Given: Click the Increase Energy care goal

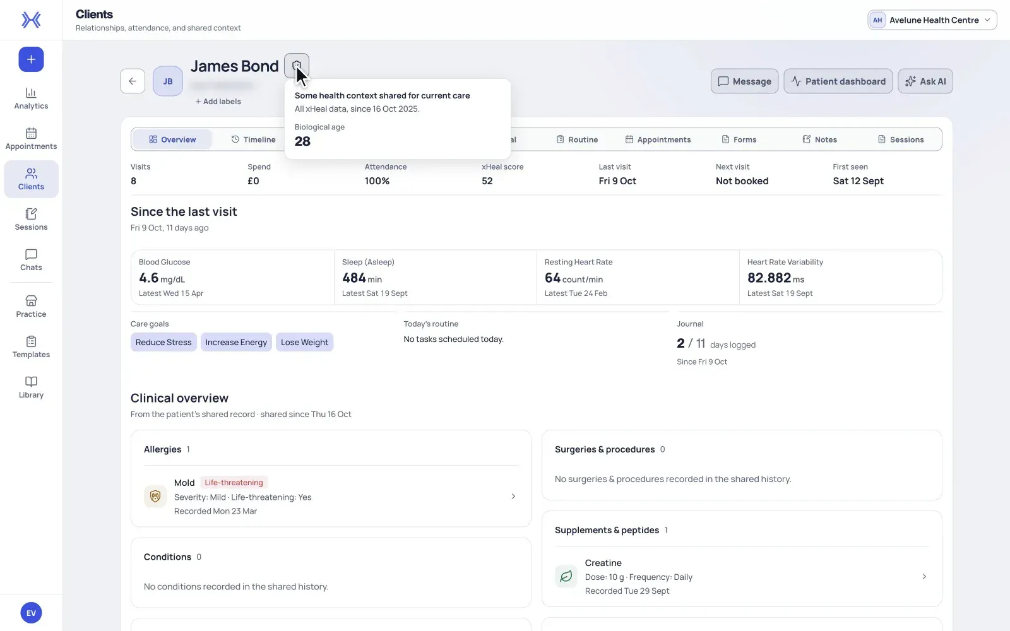Looking at the screenshot, I should (236, 343).
